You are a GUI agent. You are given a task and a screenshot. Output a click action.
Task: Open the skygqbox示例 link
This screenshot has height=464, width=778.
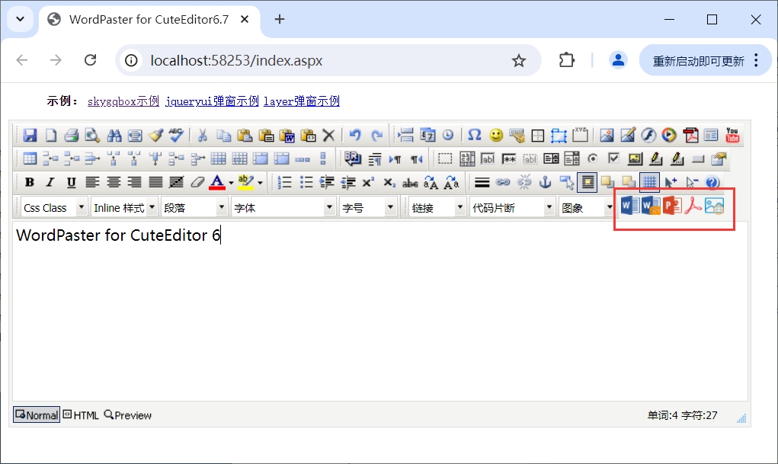tap(123, 101)
